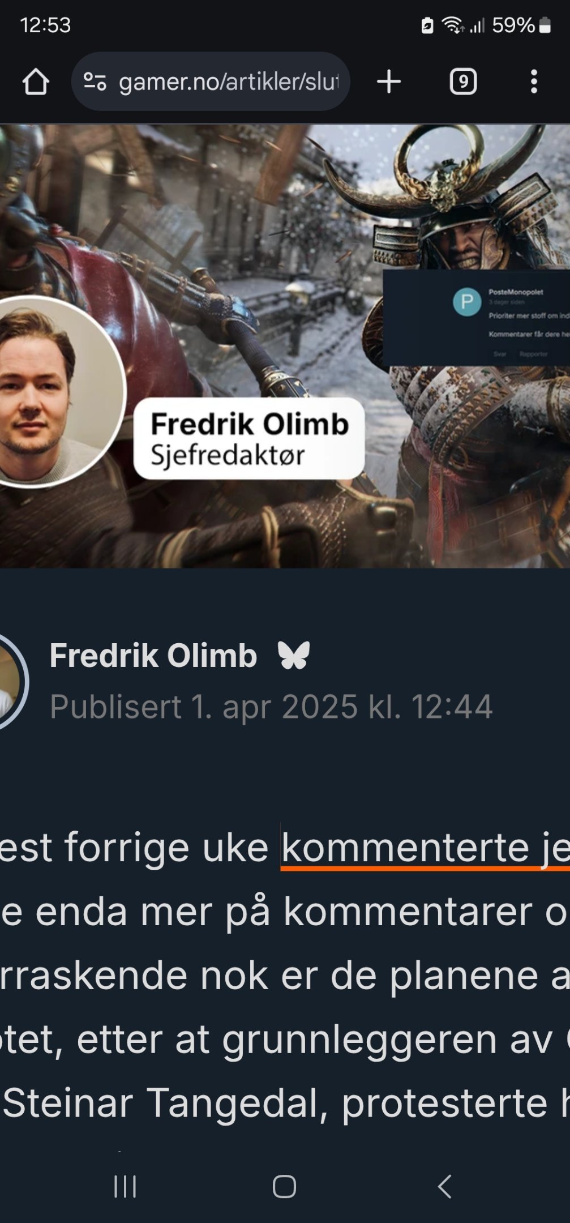Open Chrome's three-dot overflow menu
The width and height of the screenshot is (570, 1223).
[x=534, y=82]
